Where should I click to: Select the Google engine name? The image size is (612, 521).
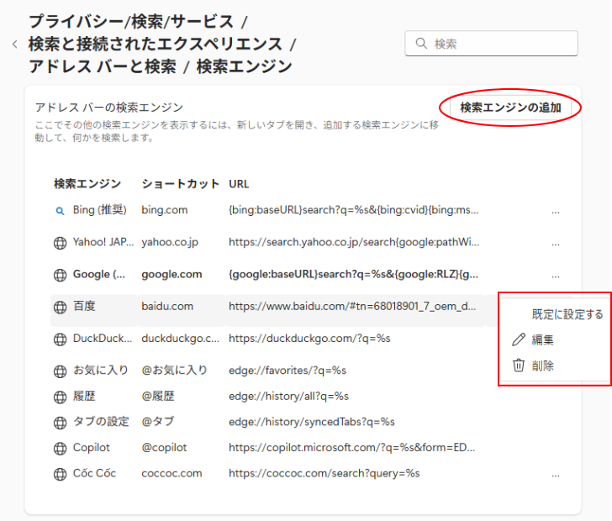coord(99,274)
